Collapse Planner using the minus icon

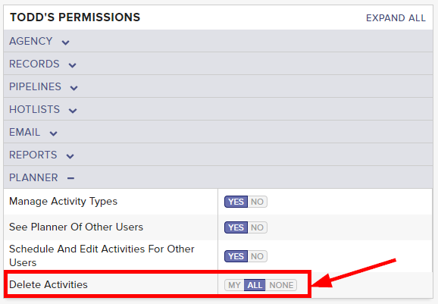tap(70, 178)
